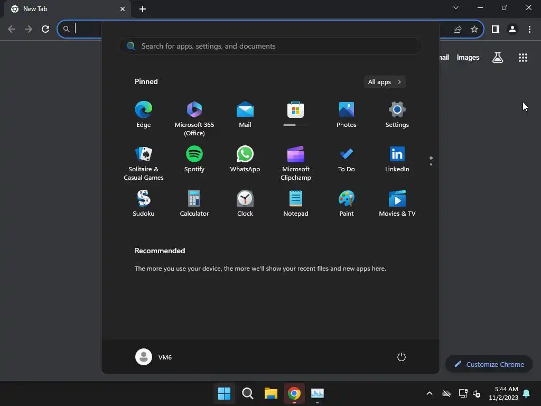
Task: Close the New Tab tab
Action: [x=123, y=9]
